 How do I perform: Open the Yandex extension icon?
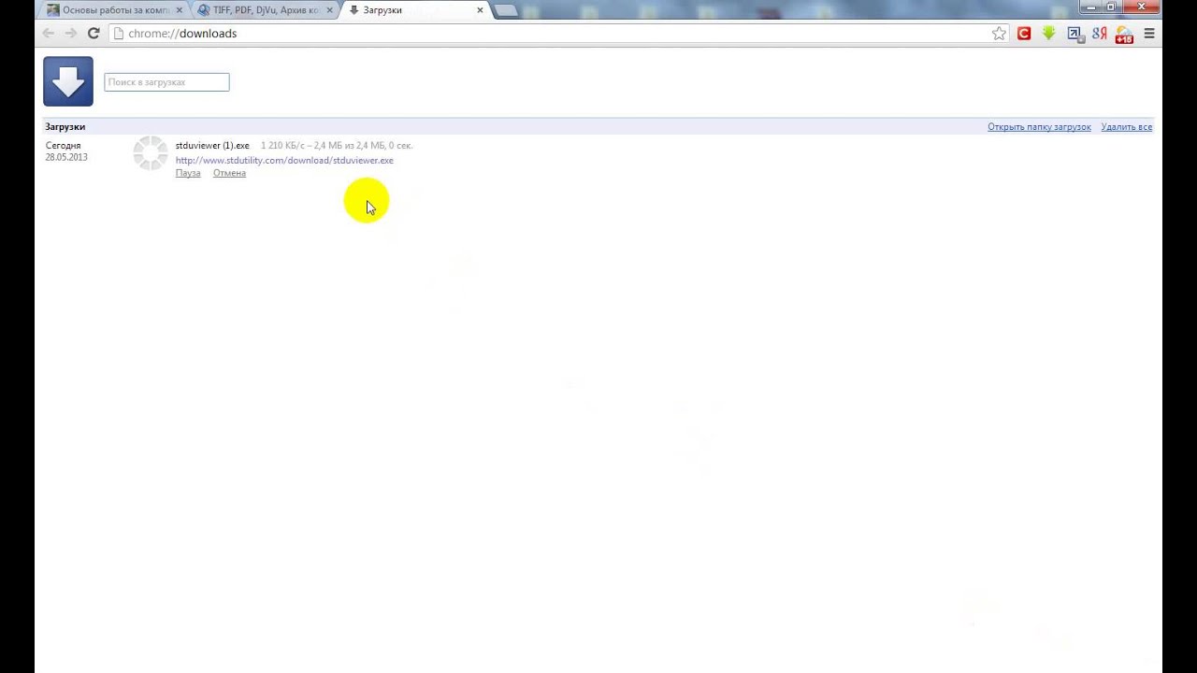click(1100, 34)
